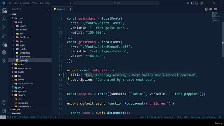Go back with the navigation arrow
This screenshot has height=126, width=224.
[x=65, y=3]
